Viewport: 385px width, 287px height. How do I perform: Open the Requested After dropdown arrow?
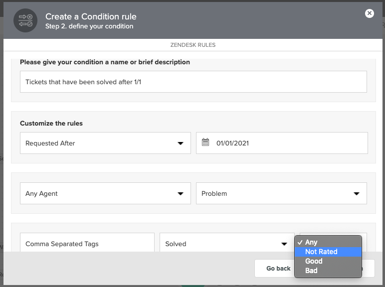181,143
